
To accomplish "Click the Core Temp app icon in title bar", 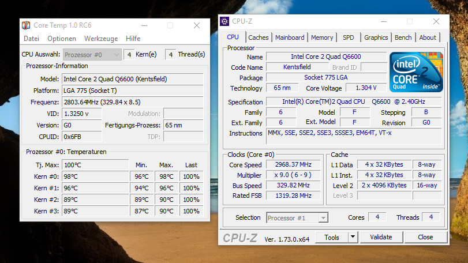I will click(x=27, y=25).
